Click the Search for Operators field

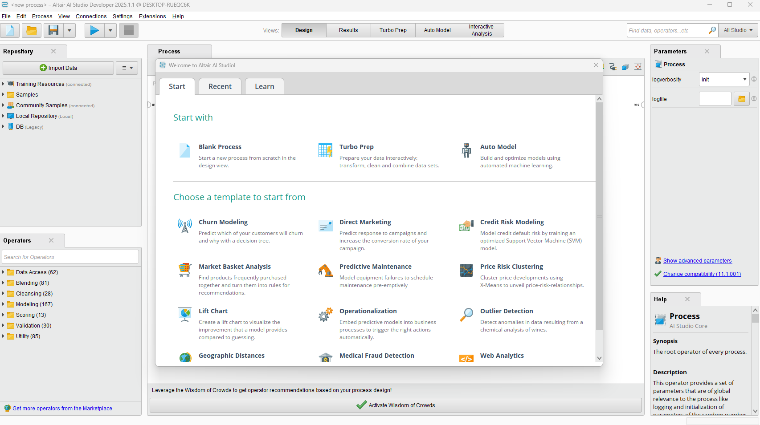pos(71,257)
